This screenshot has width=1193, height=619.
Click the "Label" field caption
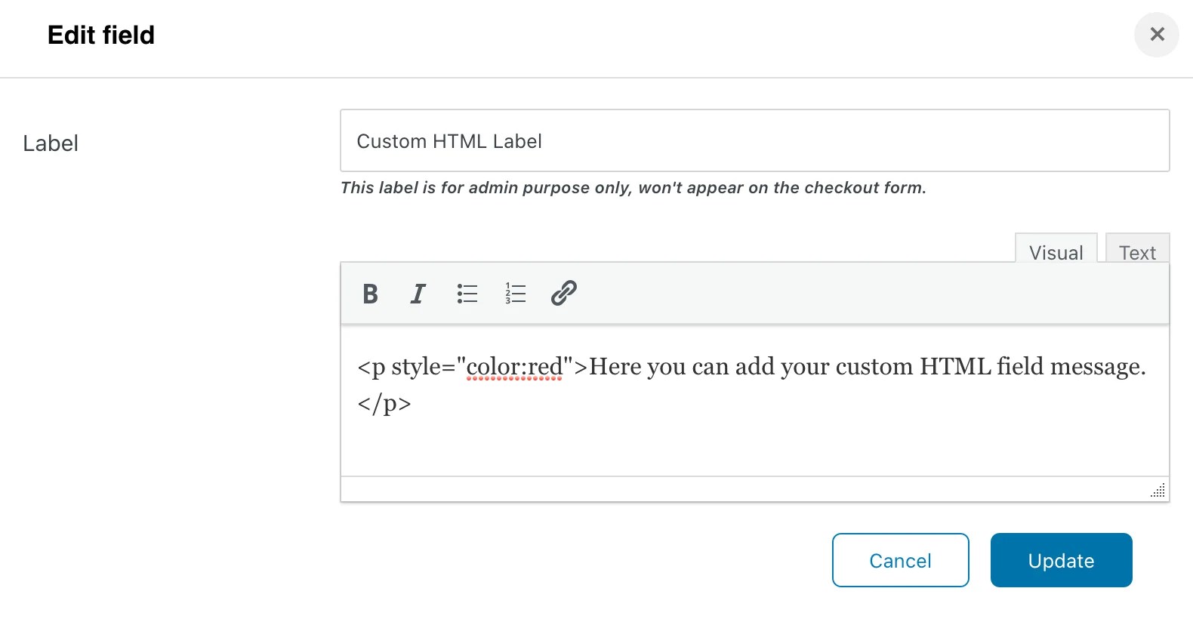coord(51,143)
